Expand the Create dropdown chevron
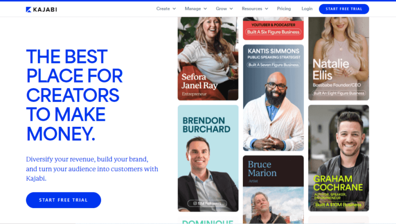This screenshot has width=396, height=224. point(174,9)
